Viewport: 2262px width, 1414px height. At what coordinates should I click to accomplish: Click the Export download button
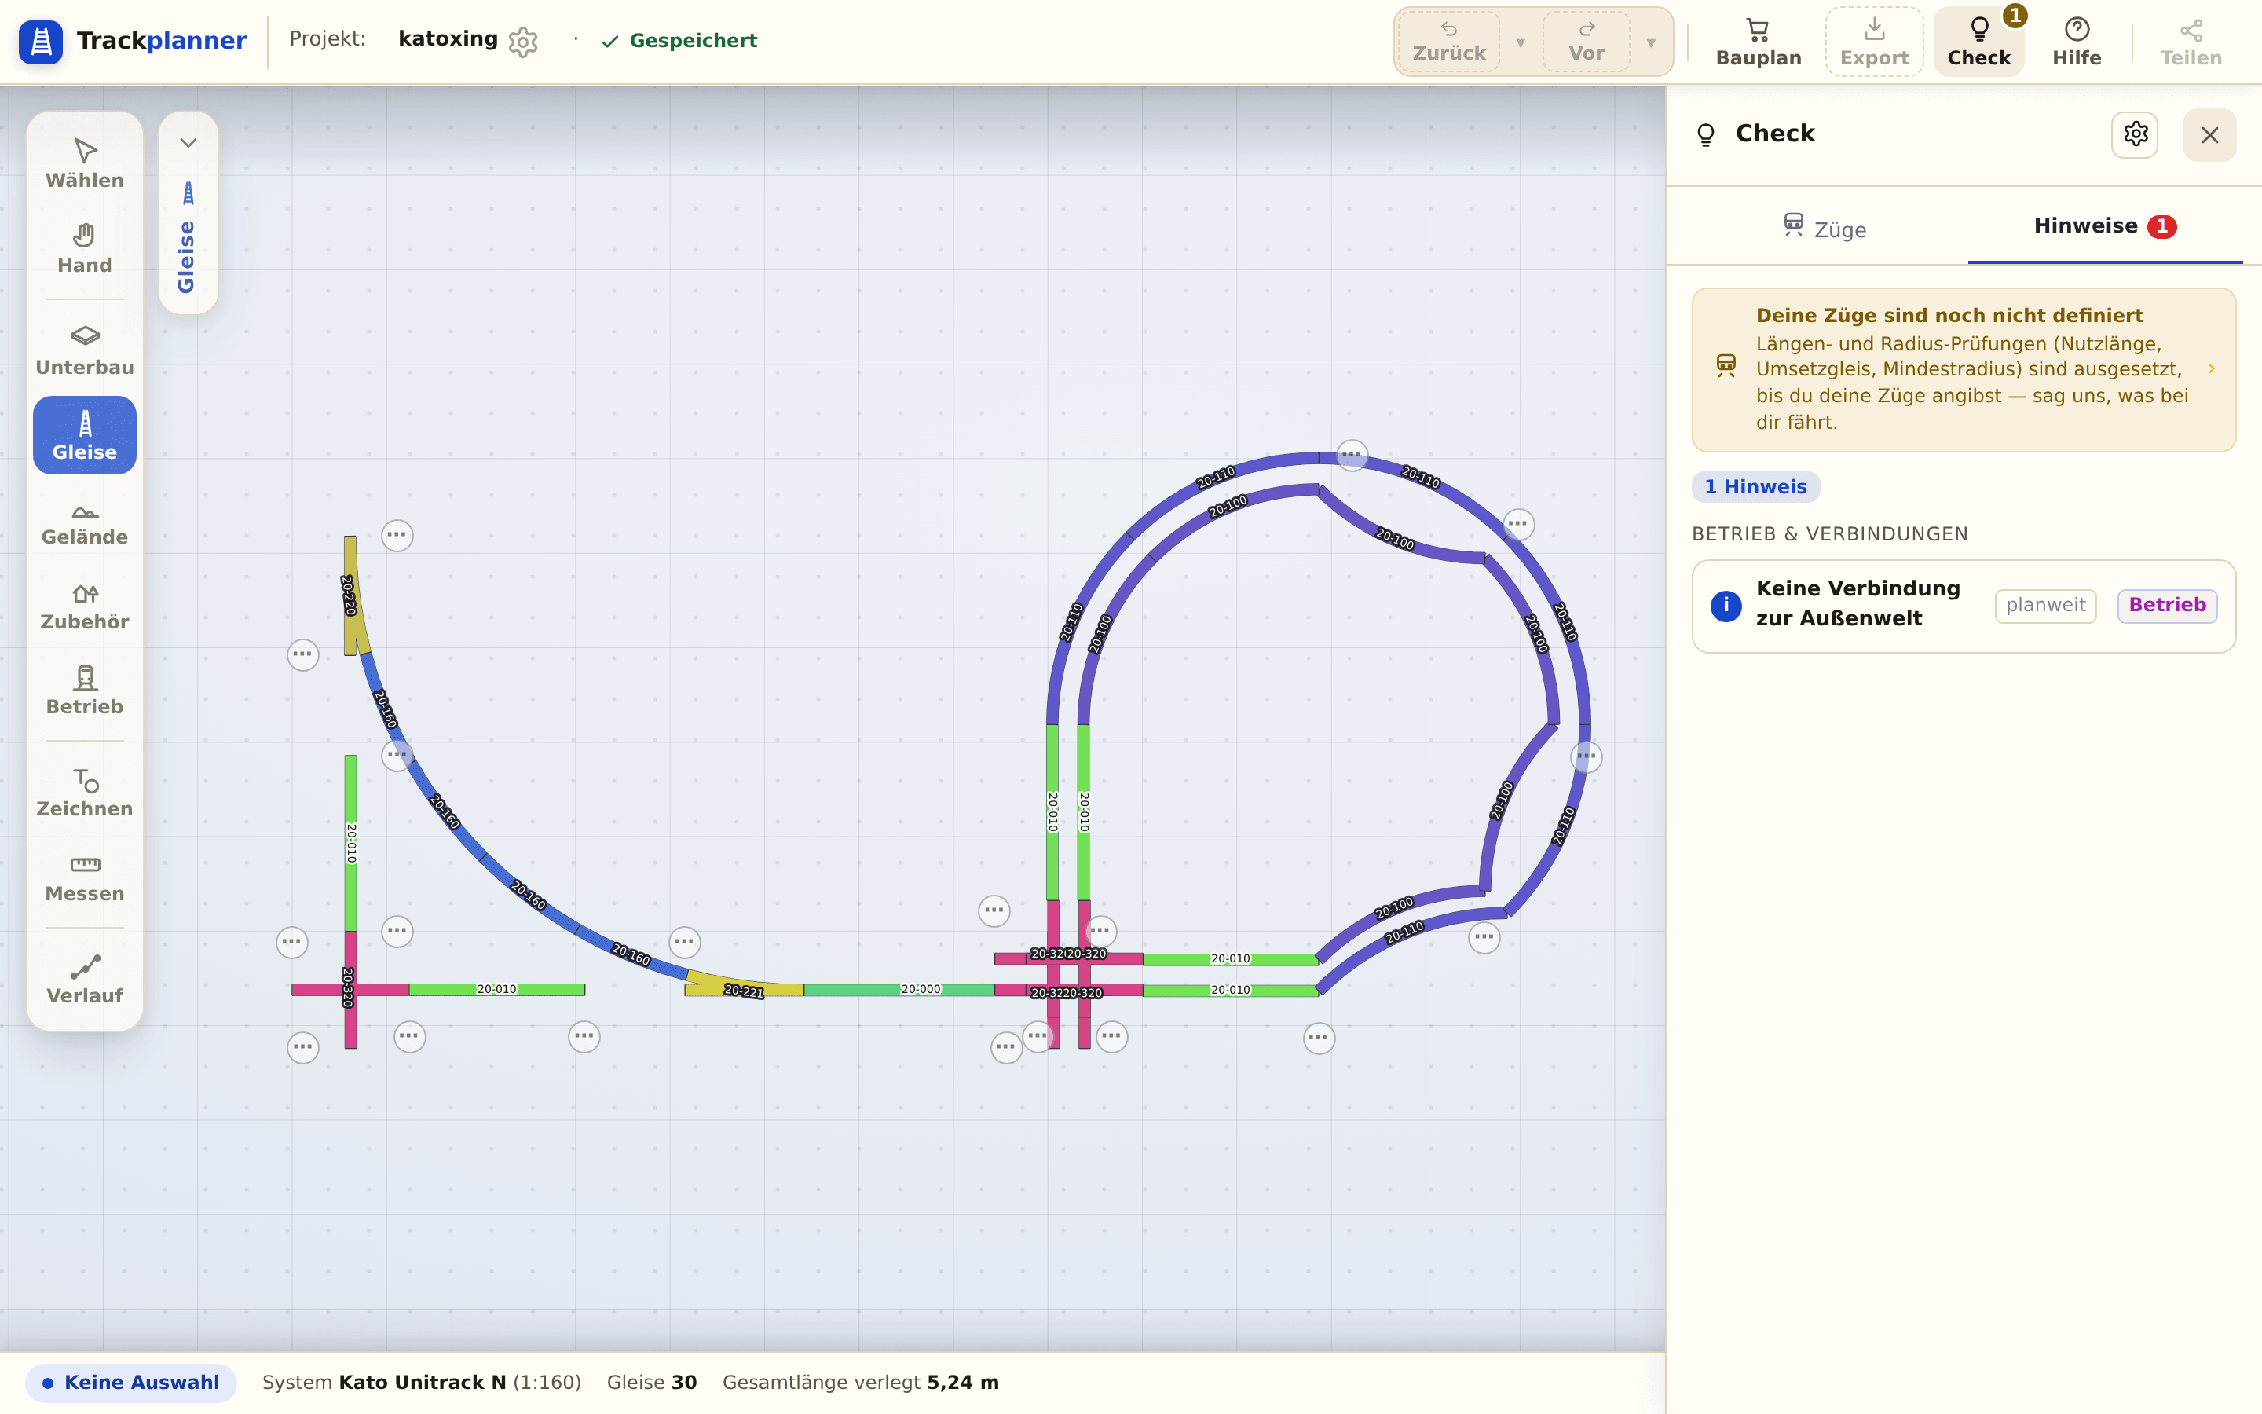(1874, 42)
